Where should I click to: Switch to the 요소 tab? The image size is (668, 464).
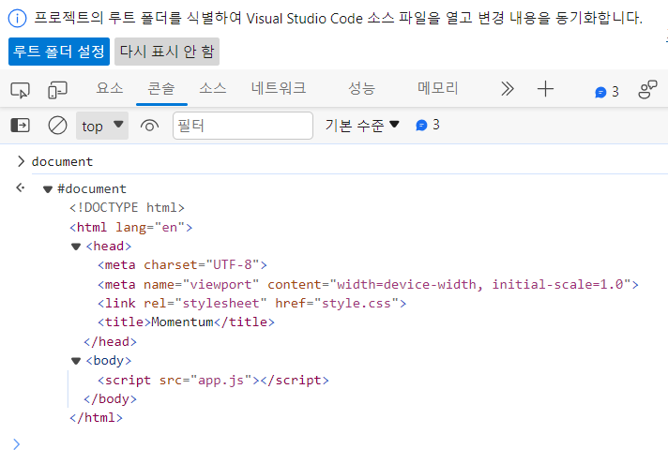[110, 88]
